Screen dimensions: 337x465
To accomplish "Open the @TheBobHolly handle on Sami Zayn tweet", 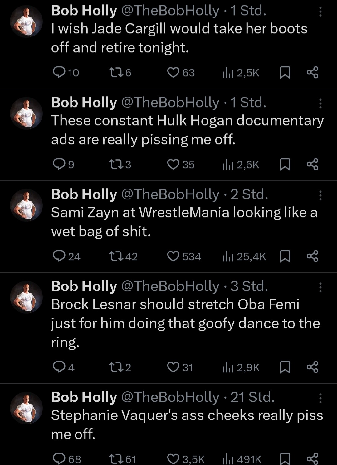I will click(x=170, y=194).
